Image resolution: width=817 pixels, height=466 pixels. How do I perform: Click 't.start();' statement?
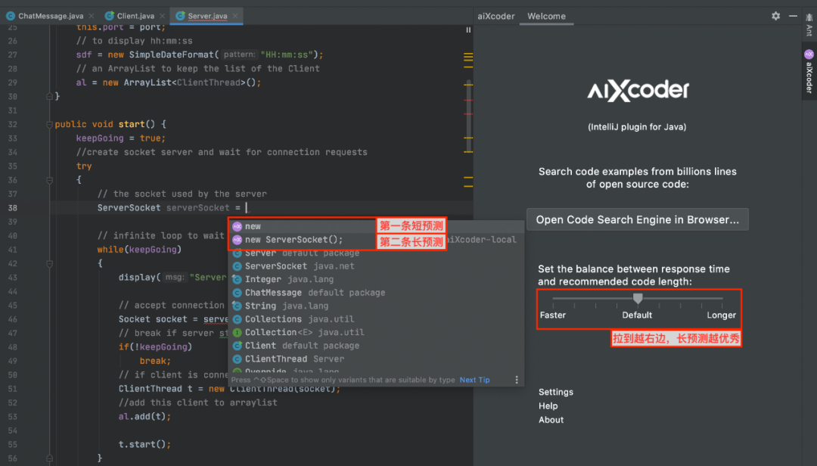point(144,444)
